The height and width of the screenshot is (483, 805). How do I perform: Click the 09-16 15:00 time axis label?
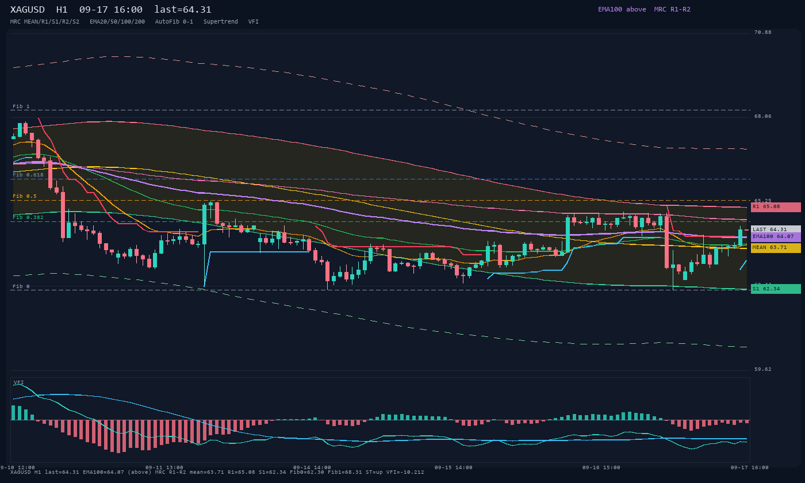[x=601, y=467]
